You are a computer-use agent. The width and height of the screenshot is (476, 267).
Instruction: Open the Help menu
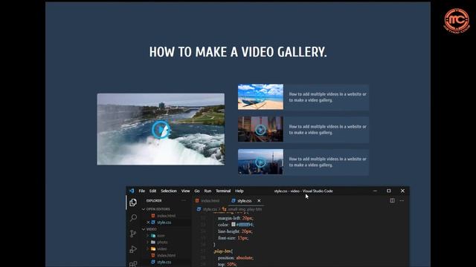coord(239,191)
